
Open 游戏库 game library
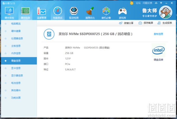[x=122, y=13]
